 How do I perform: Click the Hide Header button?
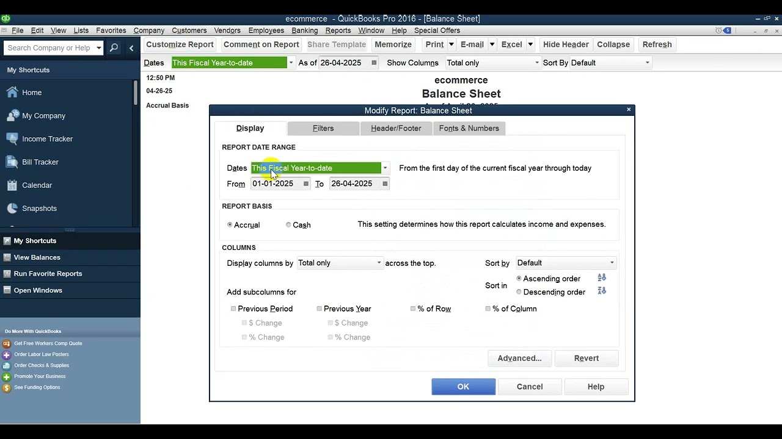coord(566,45)
